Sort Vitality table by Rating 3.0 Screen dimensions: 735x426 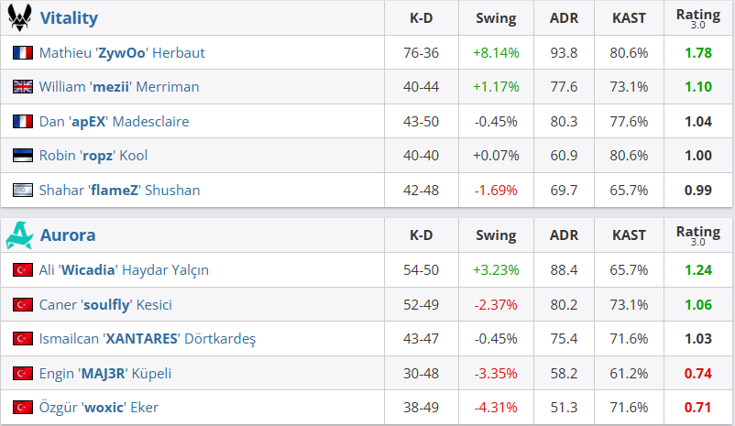coord(697,18)
